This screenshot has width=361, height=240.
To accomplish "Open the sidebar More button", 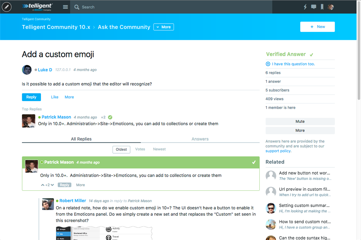I will (300, 130).
